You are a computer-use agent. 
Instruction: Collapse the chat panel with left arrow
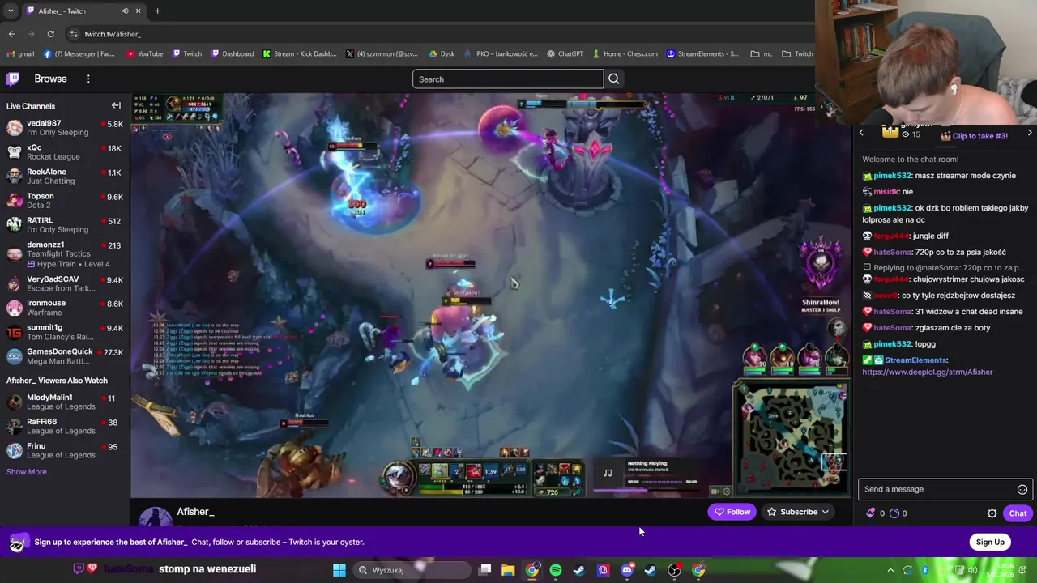(x=861, y=133)
